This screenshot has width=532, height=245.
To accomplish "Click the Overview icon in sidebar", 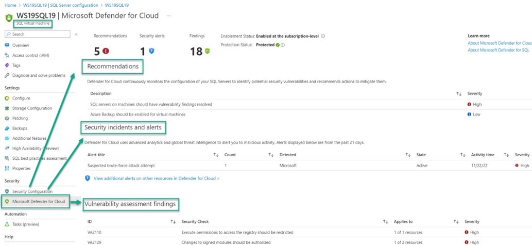I will pyautogui.click(x=7, y=45).
